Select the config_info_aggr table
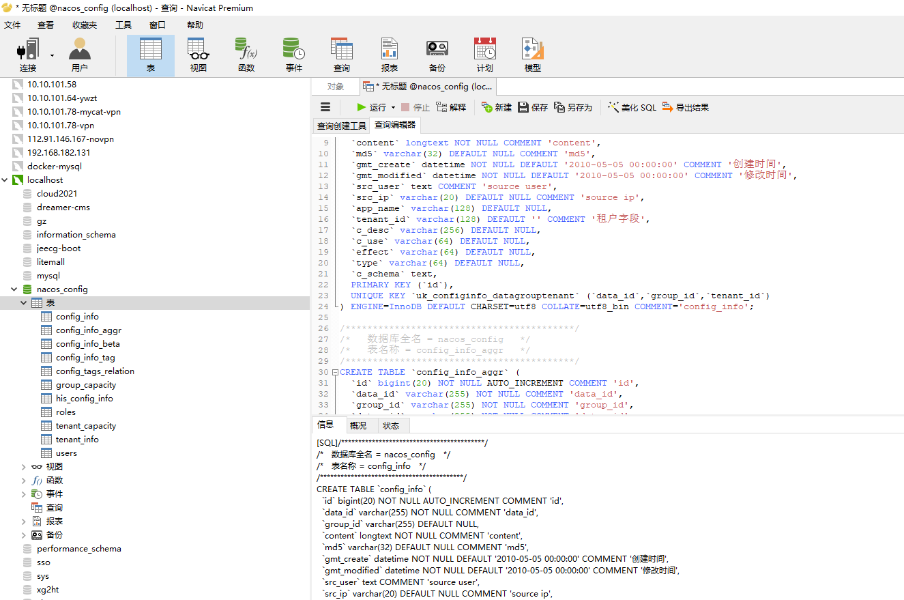 coord(89,330)
